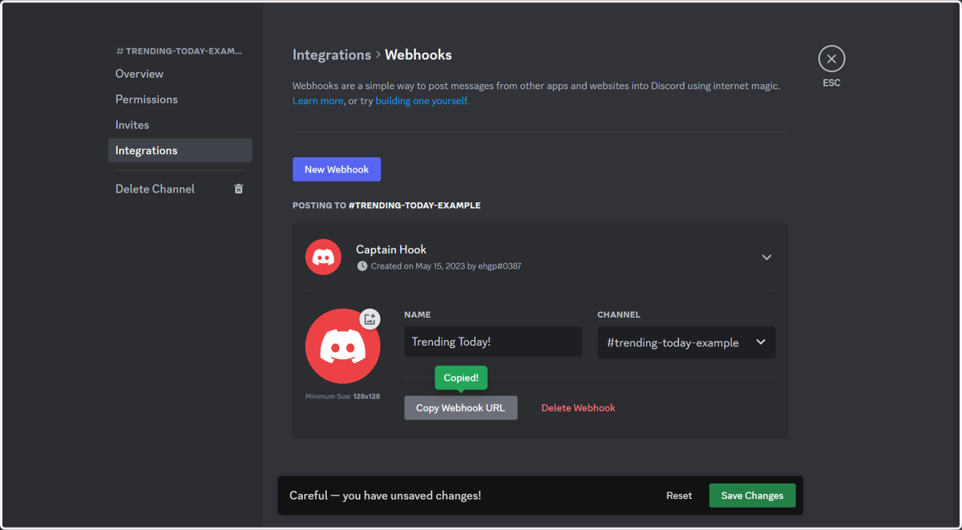Click the Webhooks breadcrumb heading
The height and width of the screenshot is (530, 962).
pyautogui.click(x=418, y=55)
